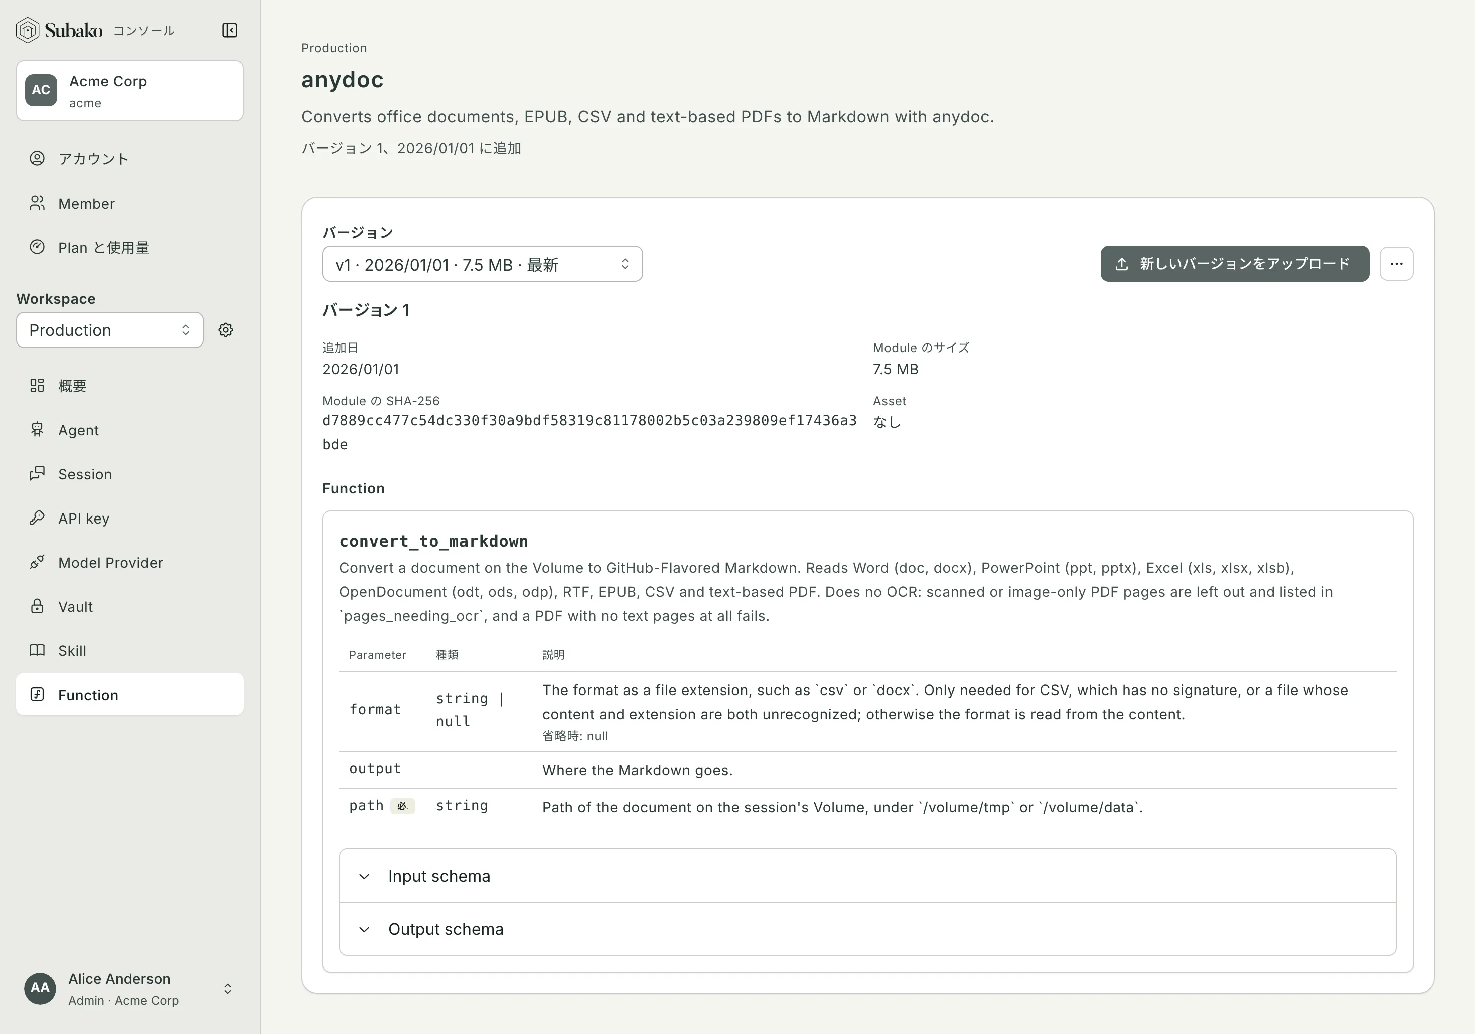1475x1034 pixels.
Task: Open Alice Anderson account menu chevron
Action: pyautogui.click(x=227, y=989)
